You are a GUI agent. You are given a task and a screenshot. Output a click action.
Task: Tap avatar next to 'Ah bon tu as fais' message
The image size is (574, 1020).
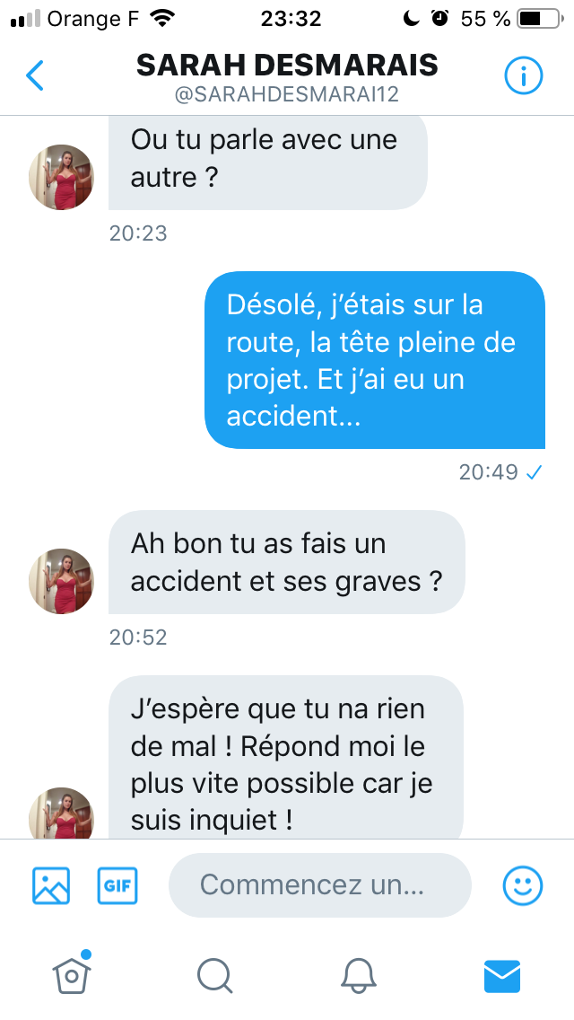[61, 581]
